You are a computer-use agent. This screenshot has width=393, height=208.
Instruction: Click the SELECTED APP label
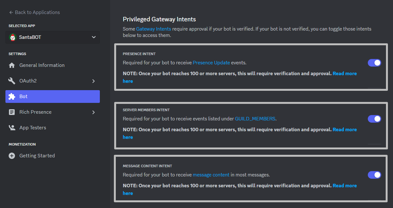(x=22, y=26)
